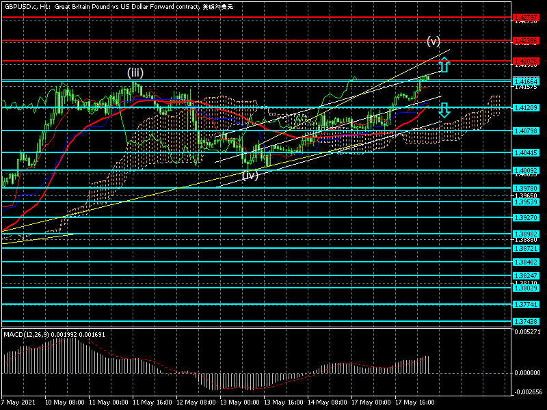The width and height of the screenshot is (547, 410).
Task: Select the (v) wave label
Action: (x=433, y=40)
